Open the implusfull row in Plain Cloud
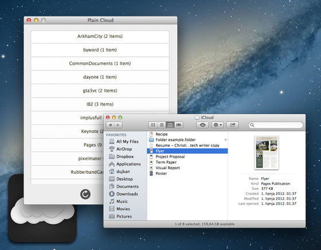Image resolution: width=321 pixels, height=250 pixels. pyautogui.click(x=67, y=118)
